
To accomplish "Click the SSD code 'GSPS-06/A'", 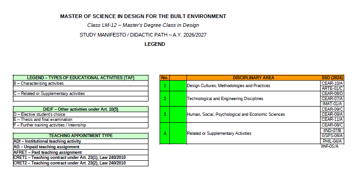I will (332, 136).
